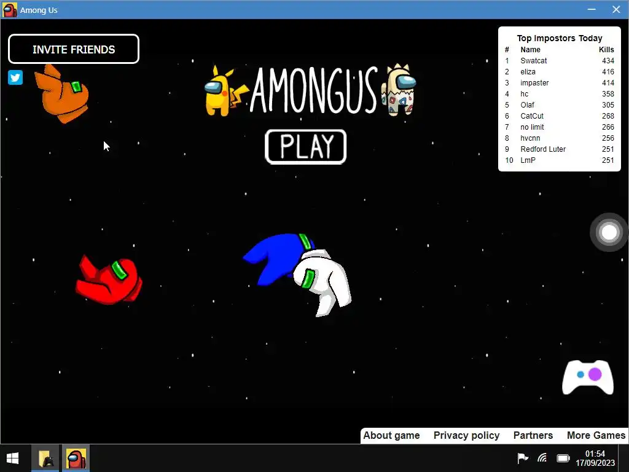The image size is (629, 472).
Task: Open the Twitter bird icon
Action: pyautogui.click(x=15, y=77)
